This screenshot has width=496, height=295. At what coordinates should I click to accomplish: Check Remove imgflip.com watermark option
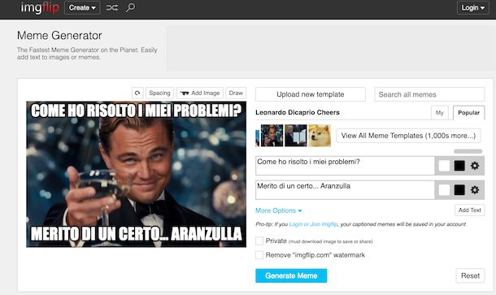click(259, 255)
